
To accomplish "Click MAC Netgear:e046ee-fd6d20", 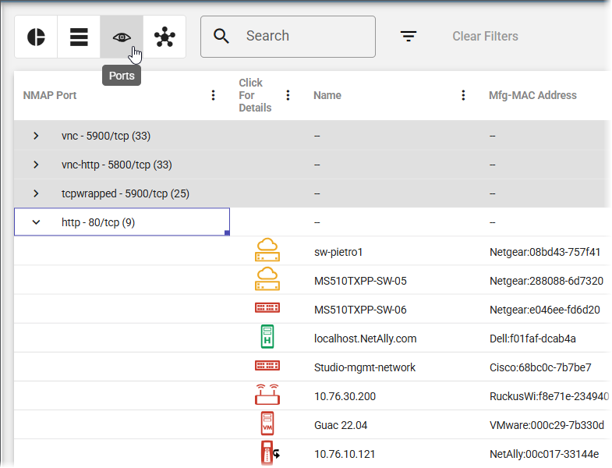I will [545, 310].
